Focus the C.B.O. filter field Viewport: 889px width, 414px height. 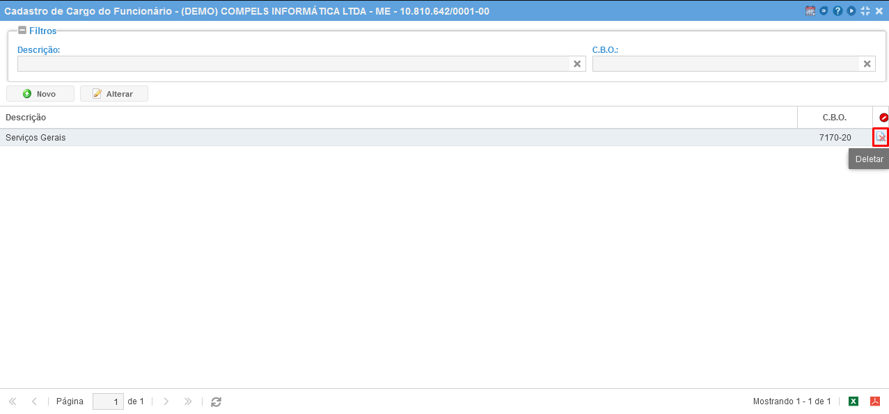(726, 64)
